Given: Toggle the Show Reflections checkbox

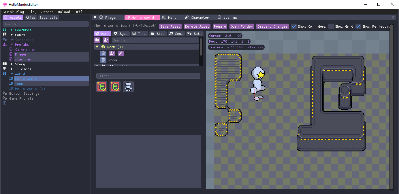Looking at the screenshot, I should click(x=358, y=26).
